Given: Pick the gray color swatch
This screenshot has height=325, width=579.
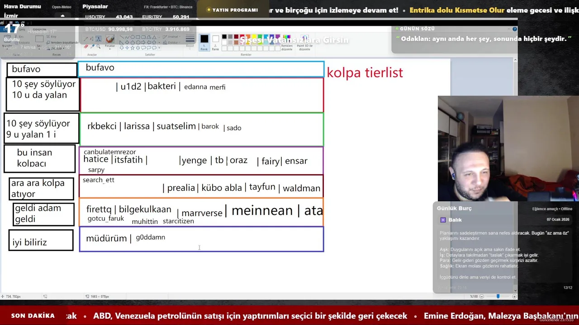Looking at the screenshot, I should [230, 37].
